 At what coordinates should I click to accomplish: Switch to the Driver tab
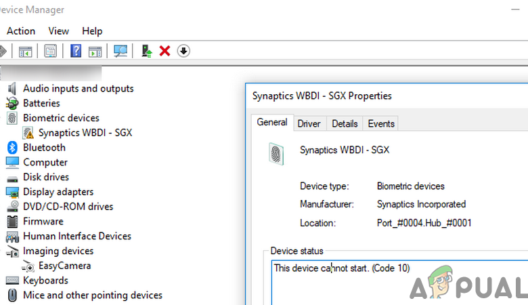pos(309,123)
